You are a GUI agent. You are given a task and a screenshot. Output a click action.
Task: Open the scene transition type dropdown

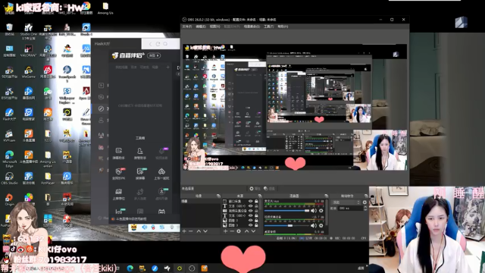pos(346,202)
